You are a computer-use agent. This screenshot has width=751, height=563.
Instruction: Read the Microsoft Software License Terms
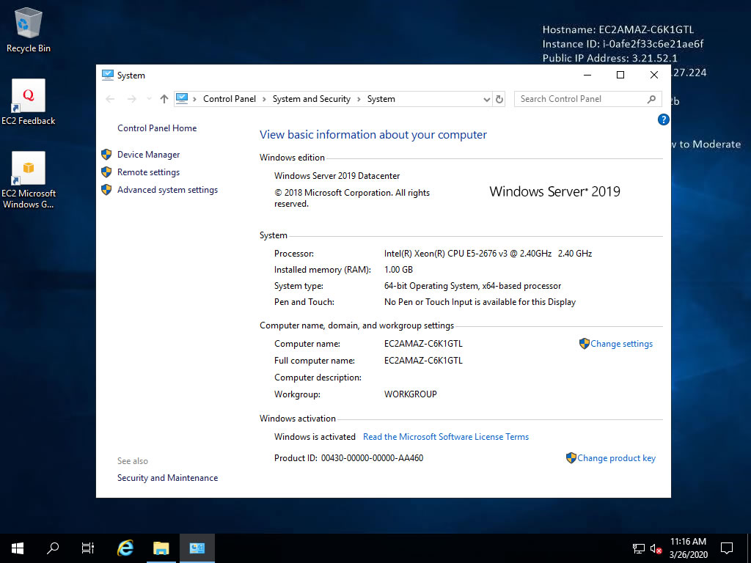point(446,437)
